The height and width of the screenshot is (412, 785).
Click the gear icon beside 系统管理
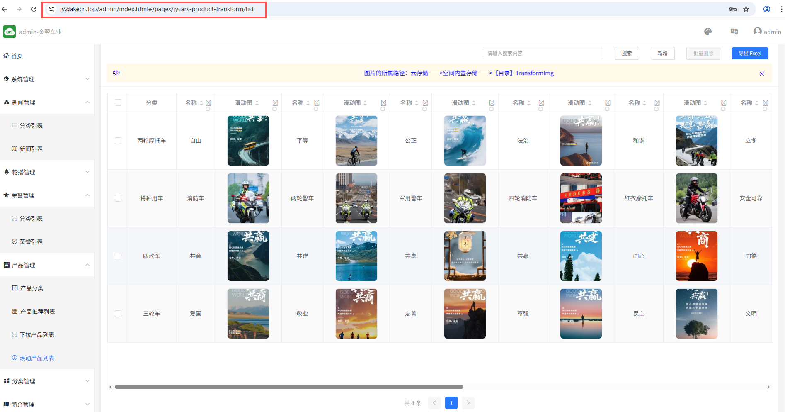click(6, 79)
